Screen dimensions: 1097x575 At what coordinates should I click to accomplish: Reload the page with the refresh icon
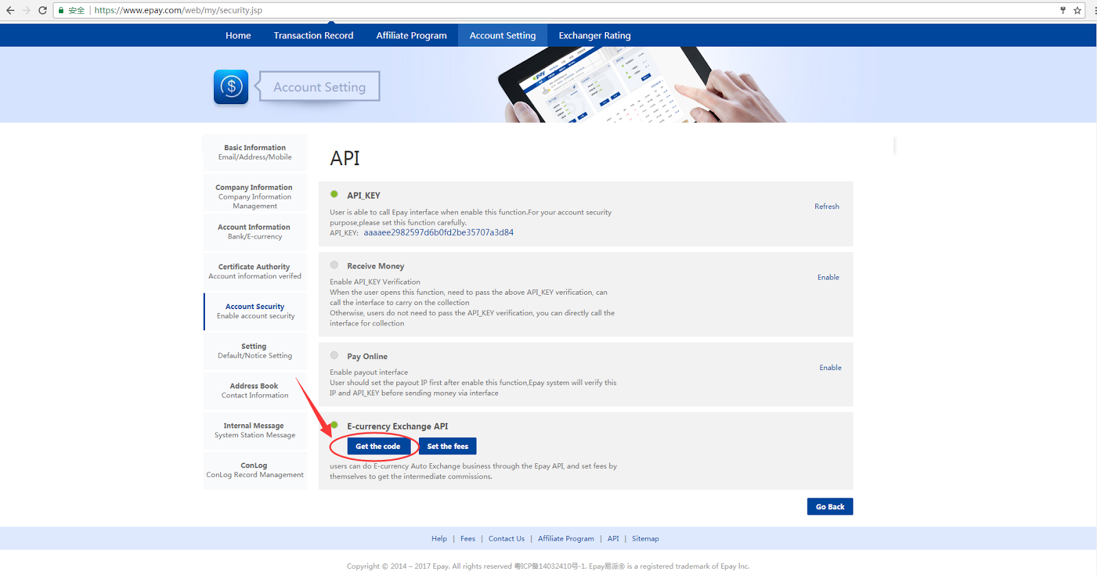tap(43, 10)
